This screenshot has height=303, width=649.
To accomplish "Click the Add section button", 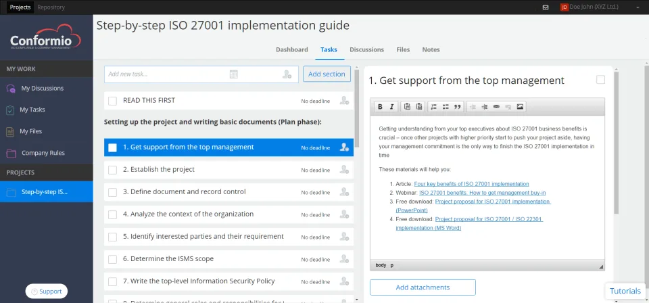I will [x=327, y=74].
